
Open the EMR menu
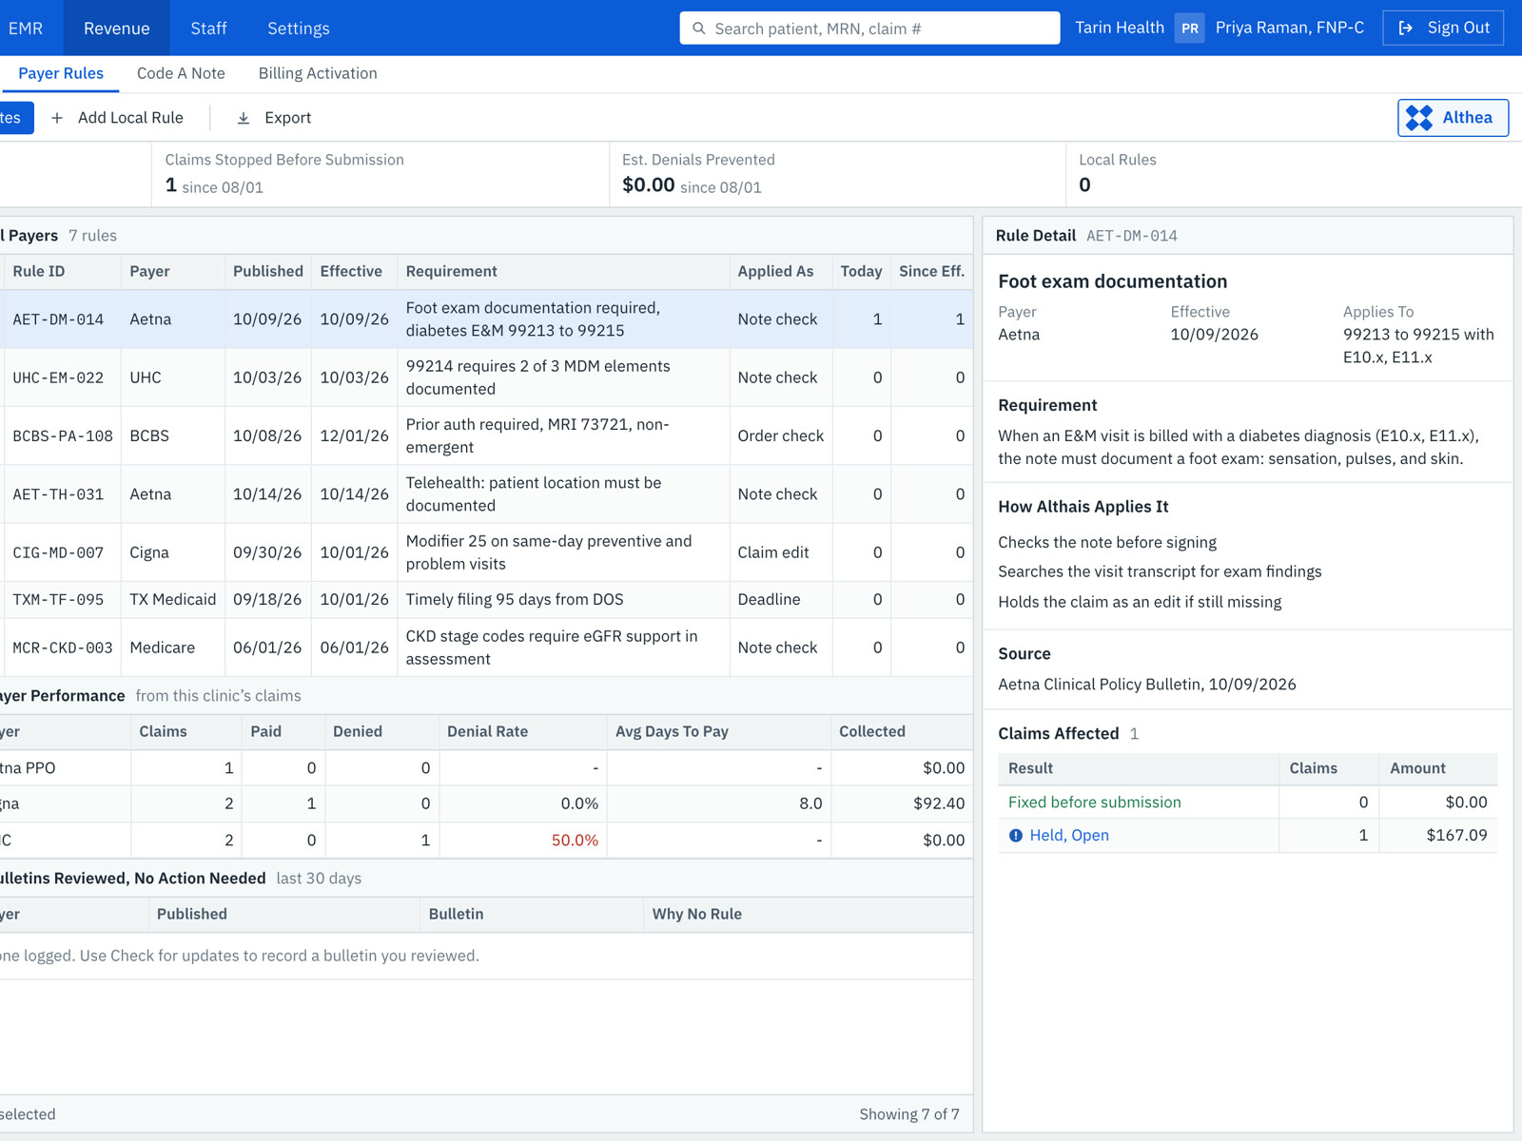(26, 29)
